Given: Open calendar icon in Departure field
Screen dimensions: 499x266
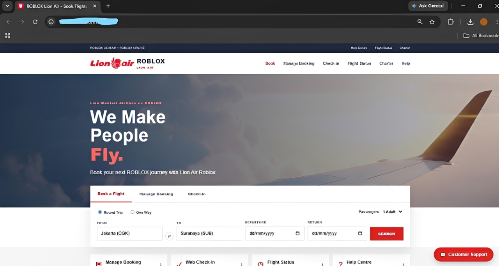Looking at the screenshot, I should [298, 234].
